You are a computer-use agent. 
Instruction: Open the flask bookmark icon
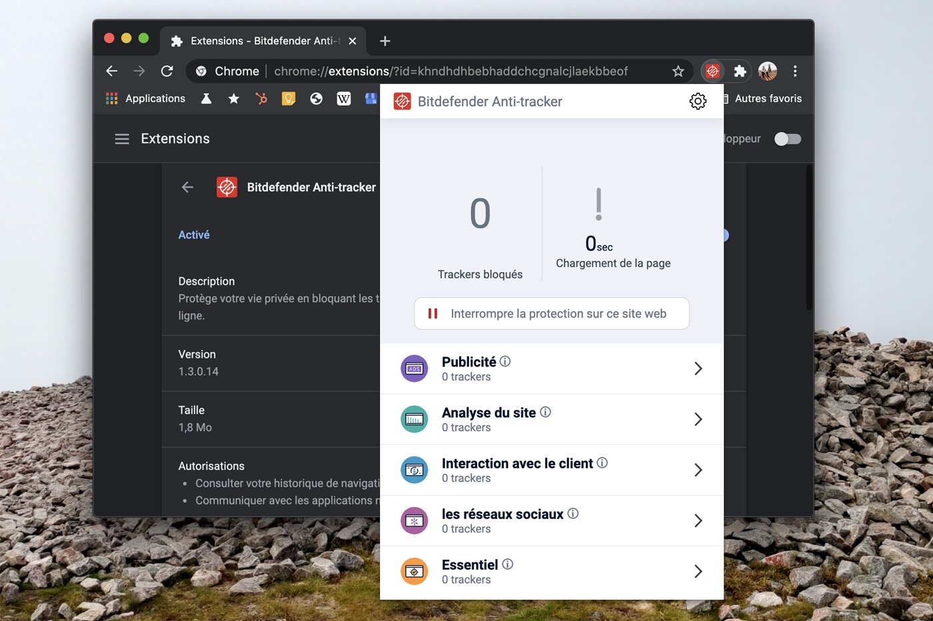click(x=207, y=99)
